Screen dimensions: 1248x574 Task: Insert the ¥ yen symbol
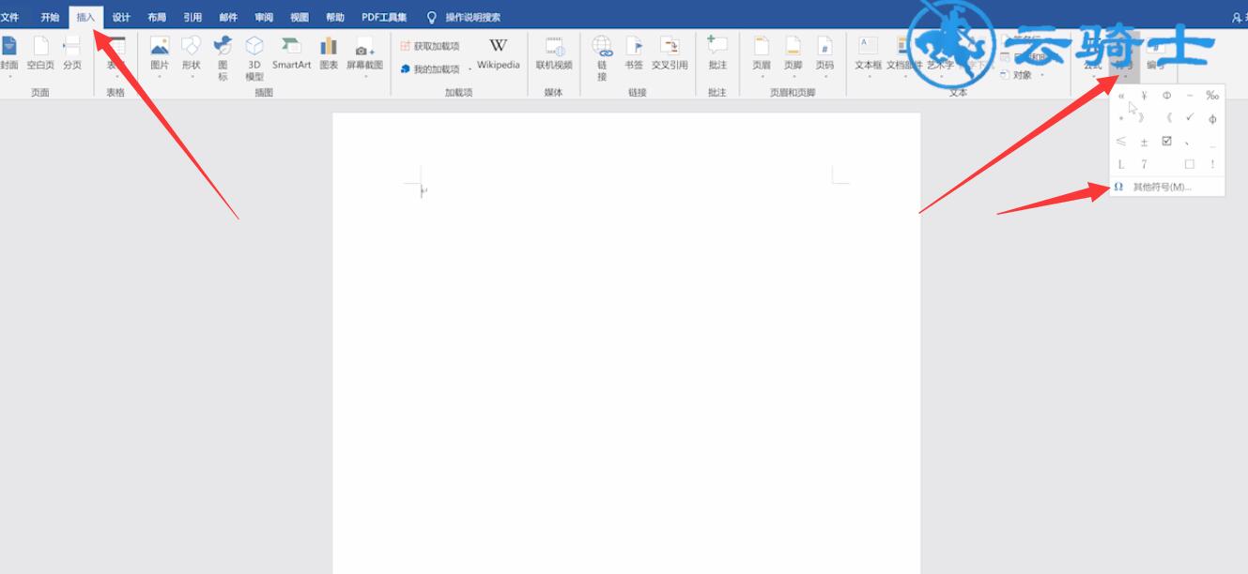(x=1144, y=95)
